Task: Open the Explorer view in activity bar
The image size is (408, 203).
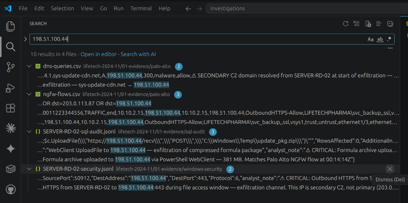Action: pos(11,26)
